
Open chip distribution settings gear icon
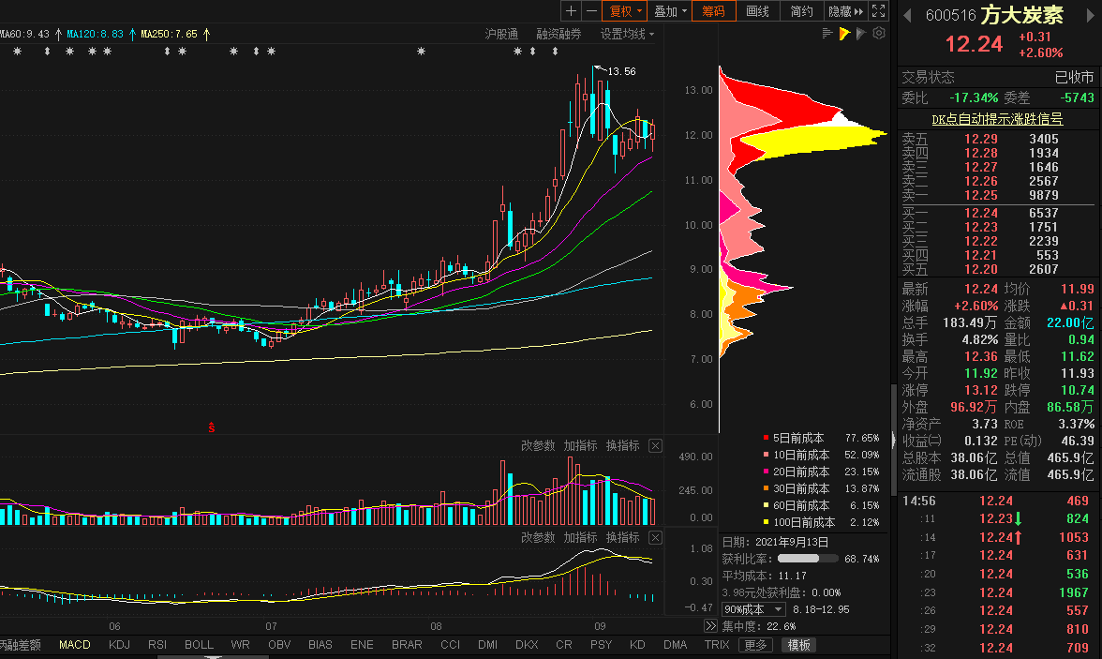879,34
